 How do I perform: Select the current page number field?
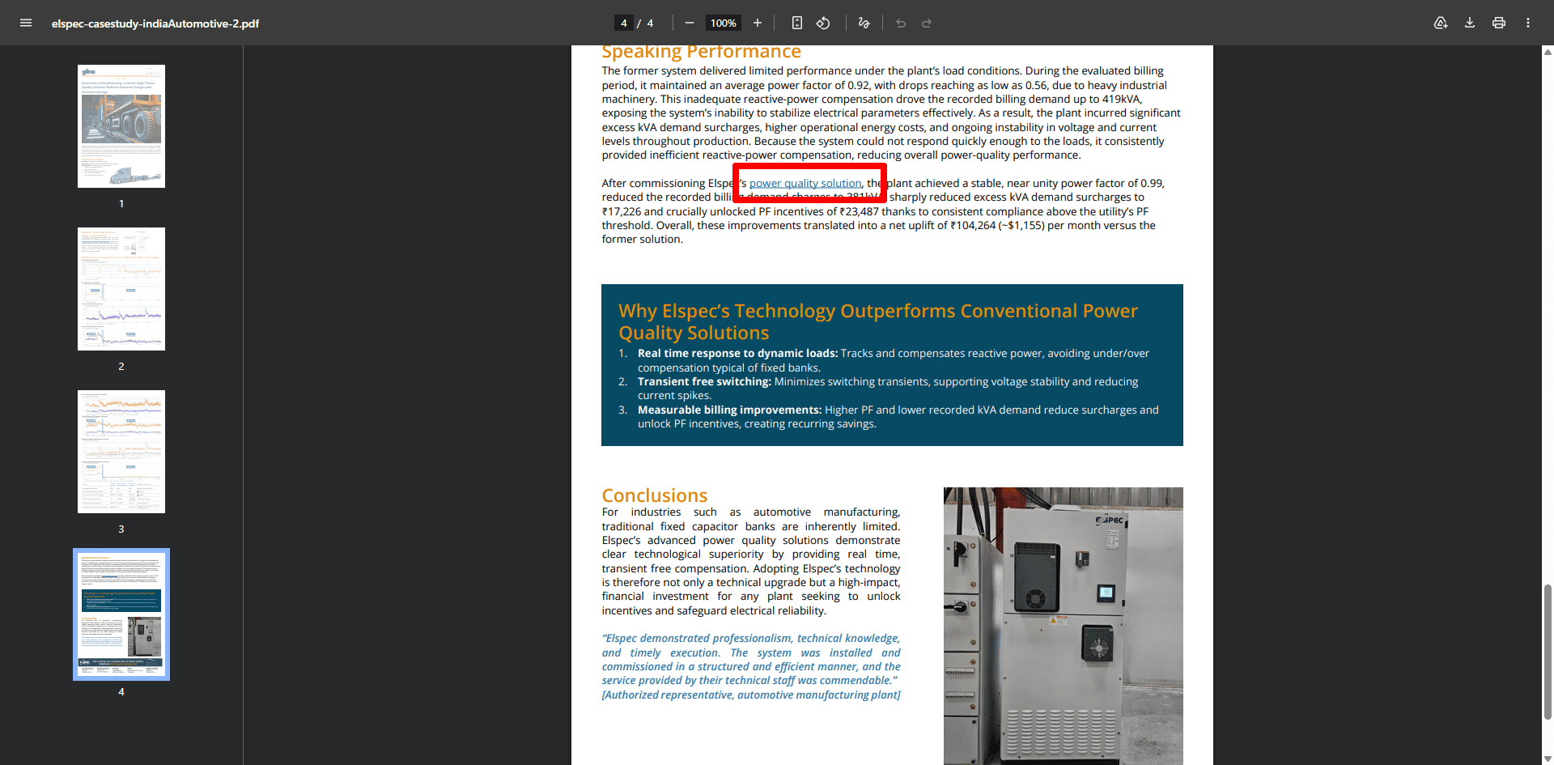(624, 23)
